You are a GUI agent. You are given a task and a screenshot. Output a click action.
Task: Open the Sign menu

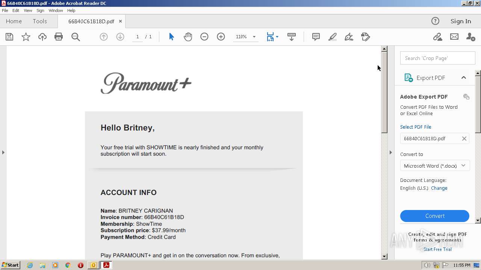40,10
